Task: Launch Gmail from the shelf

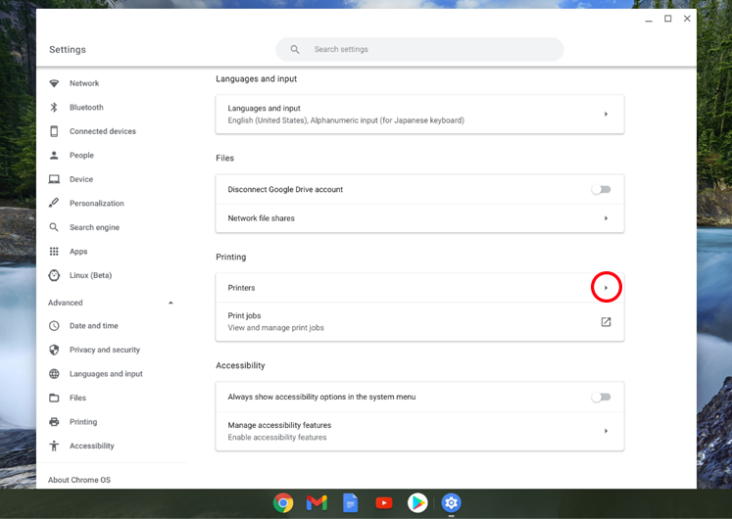Action: tap(317, 502)
